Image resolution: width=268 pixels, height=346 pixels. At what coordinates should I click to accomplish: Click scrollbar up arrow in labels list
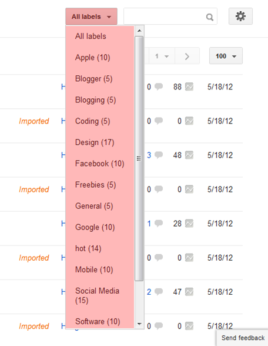139,31
